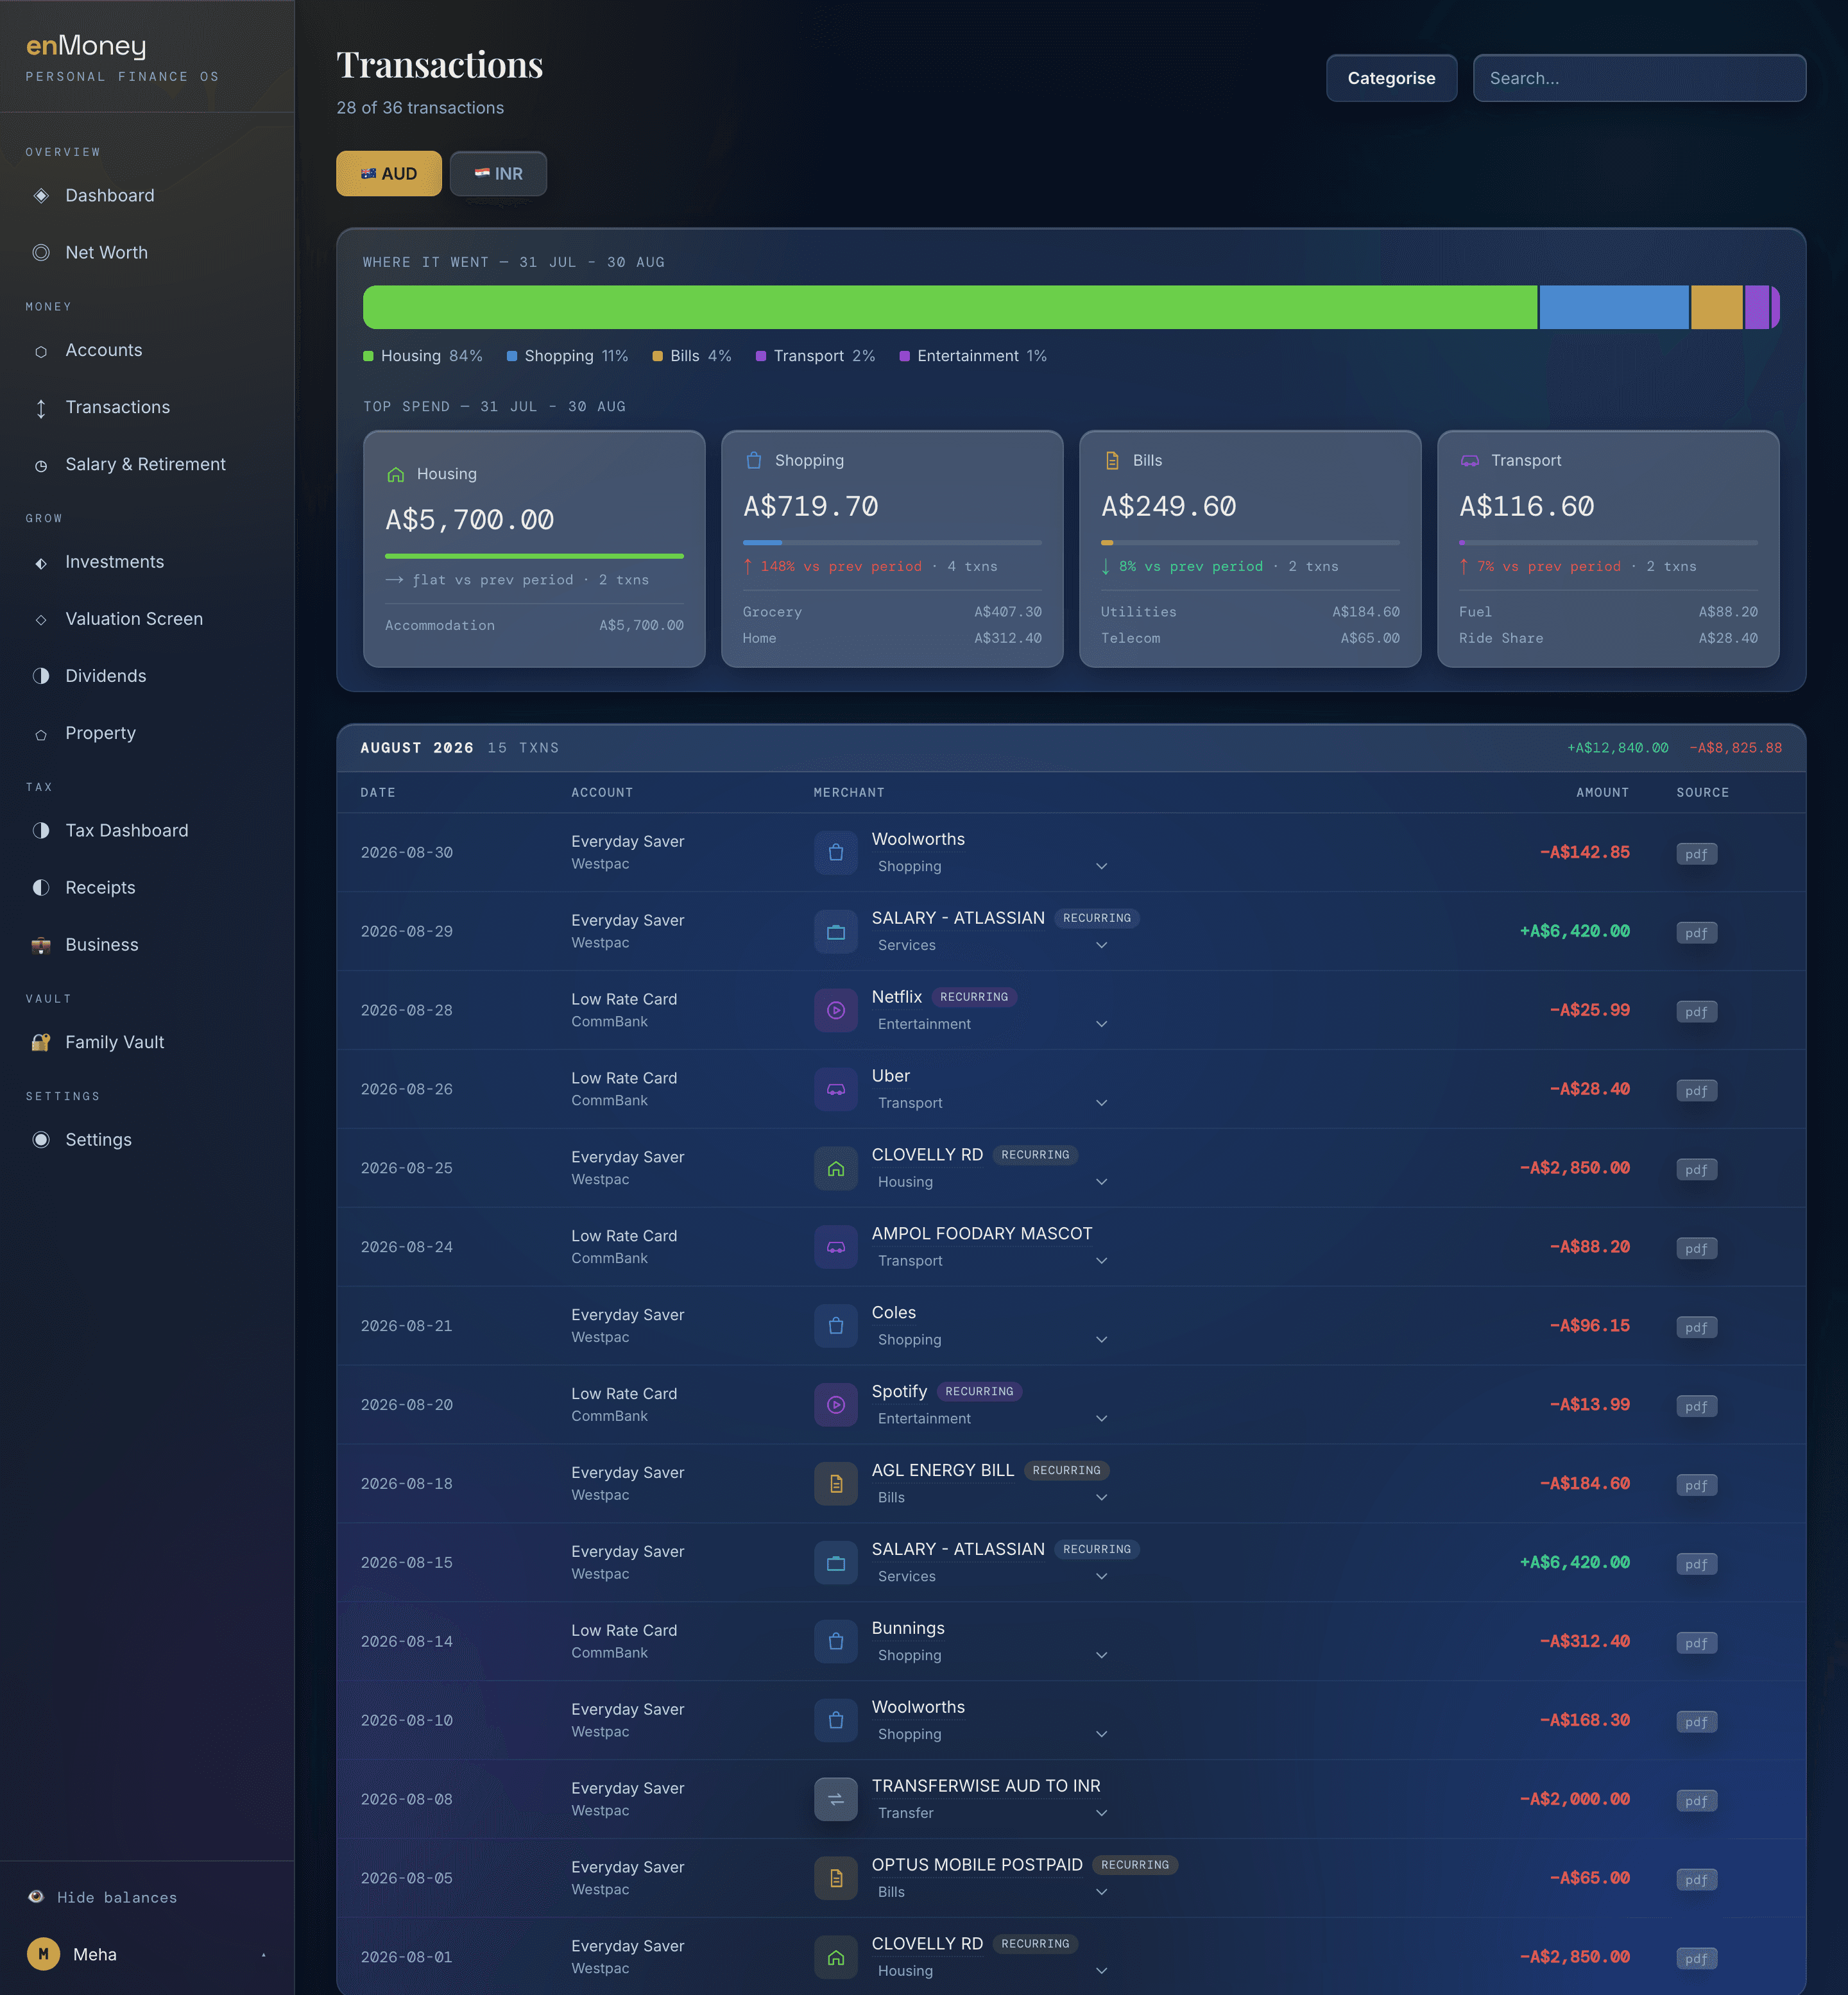Expand Uber Transport category dropdown
The width and height of the screenshot is (1848, 1995).
pos(992,1103)
